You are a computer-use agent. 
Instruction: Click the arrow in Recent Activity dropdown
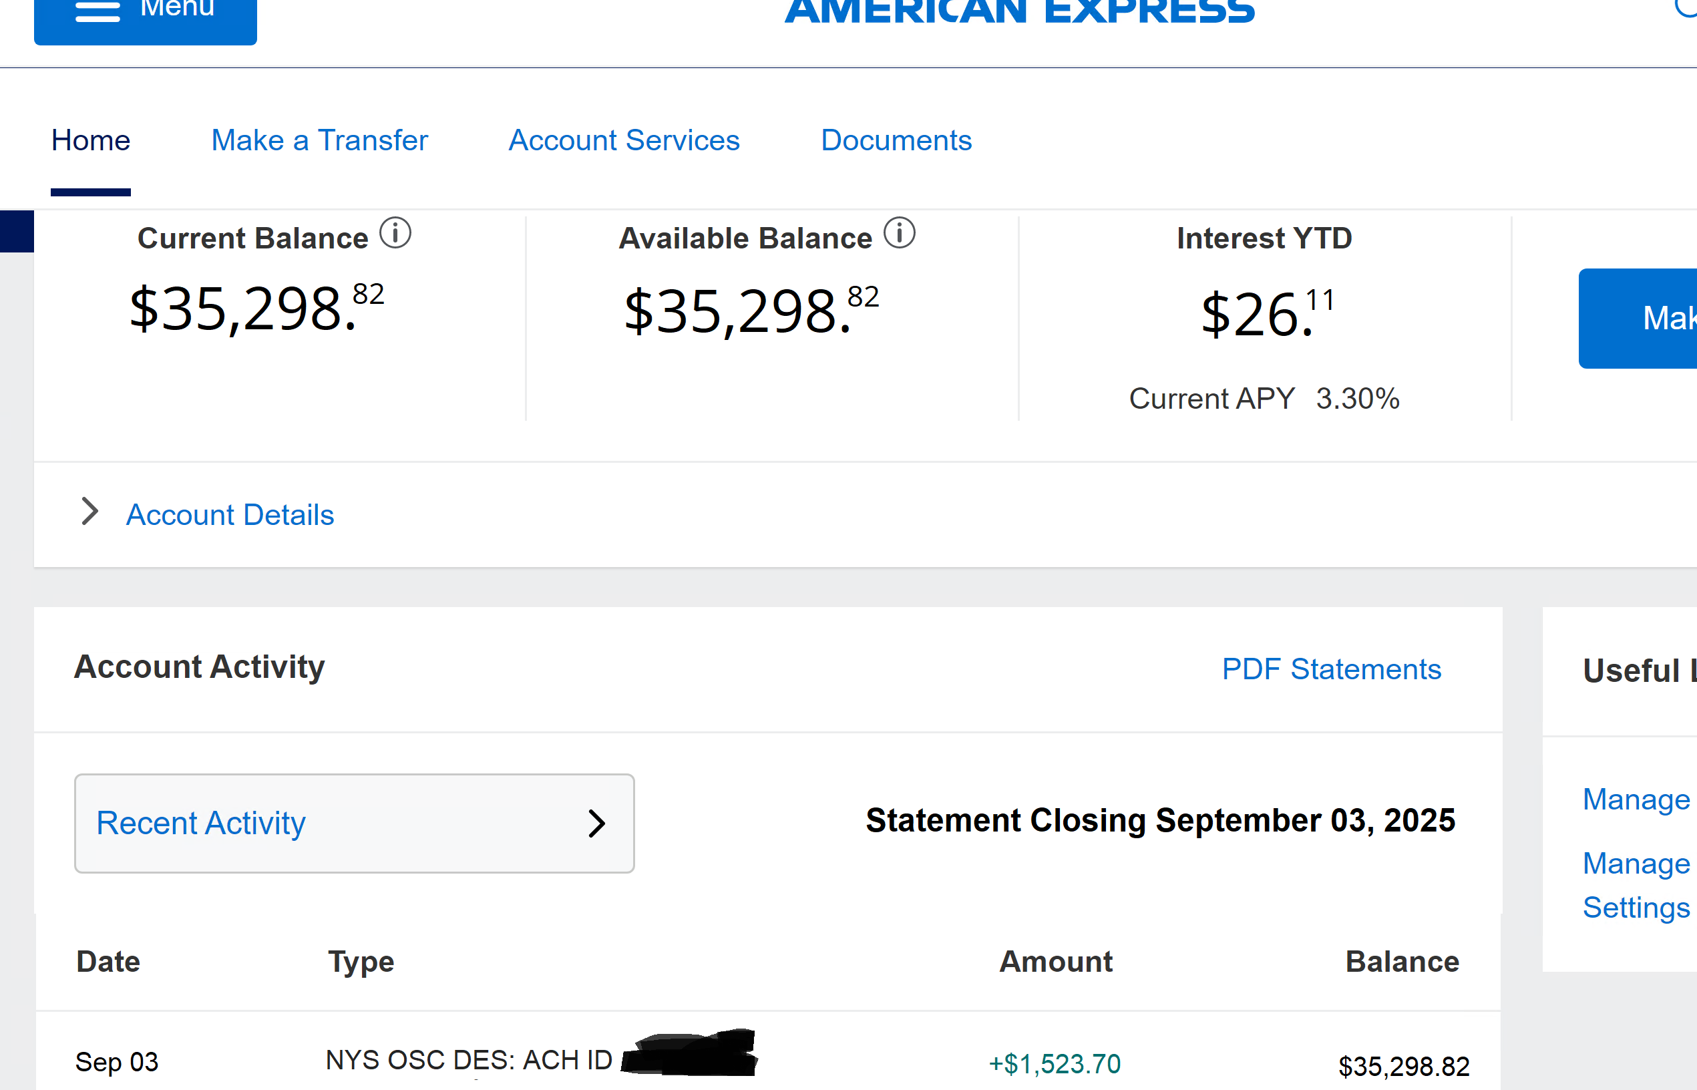pyautogui.click(x=596, y=823)
